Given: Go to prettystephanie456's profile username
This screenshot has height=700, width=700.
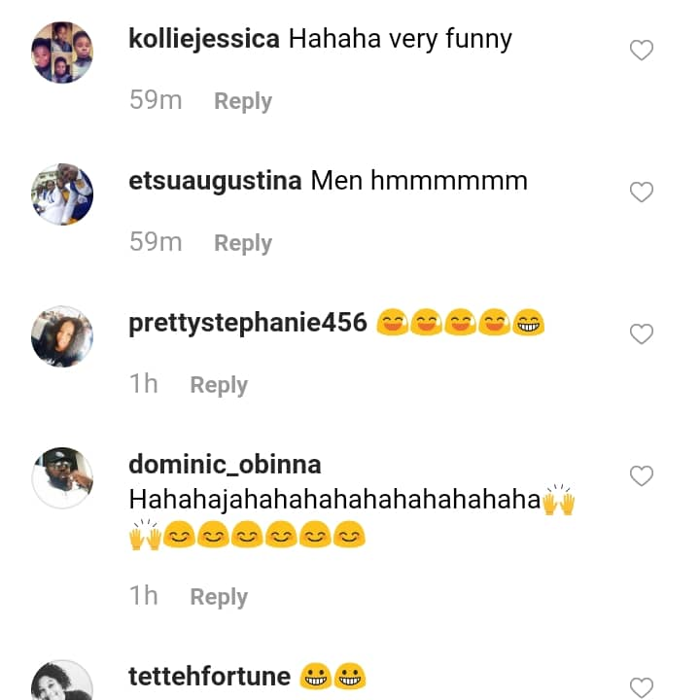Looking at the screenshot, I should pos(248,323).
